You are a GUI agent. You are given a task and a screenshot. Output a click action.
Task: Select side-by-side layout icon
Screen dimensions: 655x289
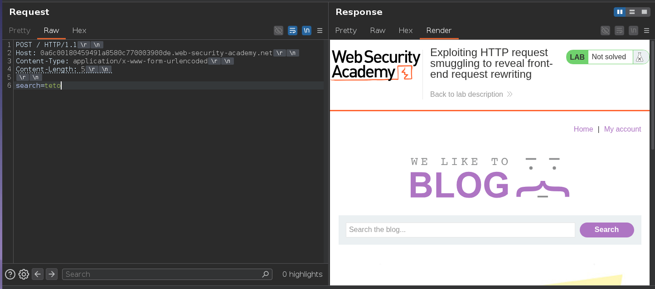coord(620,12)
